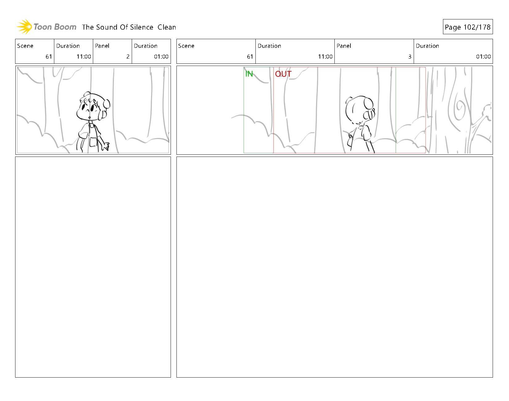Select the left panel's 11:00 scene duration cell
509x401 pixels.
[x=74, y=51]
